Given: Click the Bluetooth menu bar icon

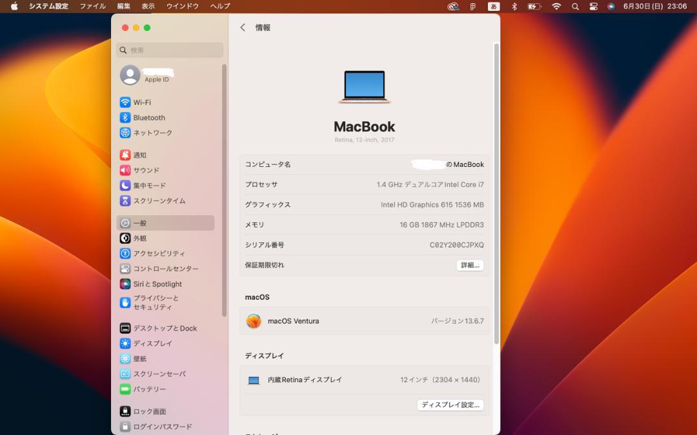Looking at the screenshot, I should point(514,6).
